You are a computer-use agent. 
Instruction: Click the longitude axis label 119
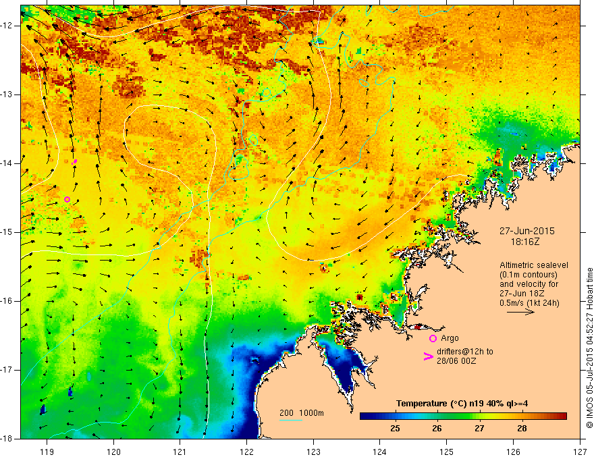pyautogui.click(x=47, y=452)
